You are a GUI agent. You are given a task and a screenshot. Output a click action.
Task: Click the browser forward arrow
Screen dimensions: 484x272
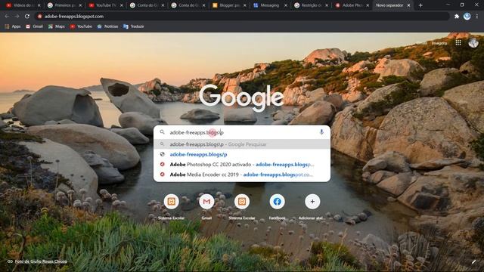[17, 17]
